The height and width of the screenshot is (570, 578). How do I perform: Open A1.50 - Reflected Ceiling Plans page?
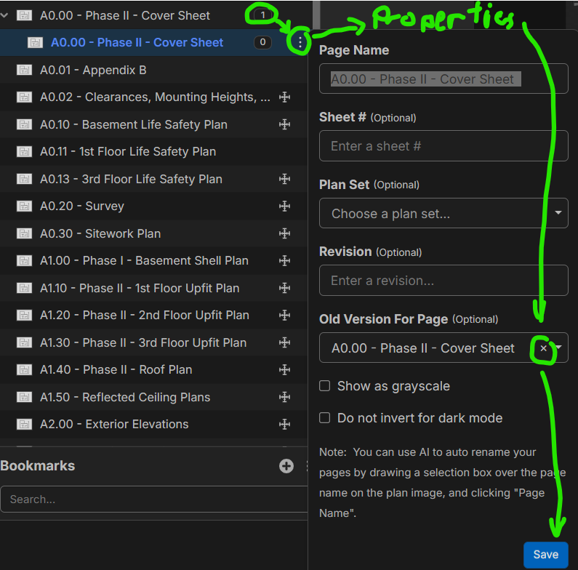tap(124, 397)
